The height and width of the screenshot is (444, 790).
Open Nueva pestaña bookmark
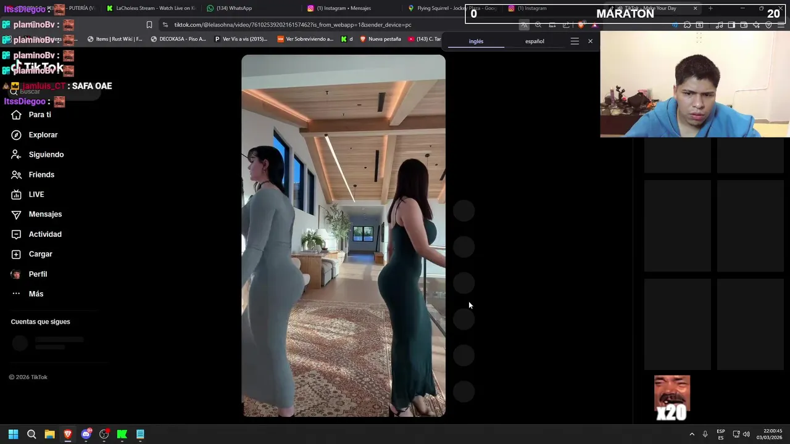(380, 39)
